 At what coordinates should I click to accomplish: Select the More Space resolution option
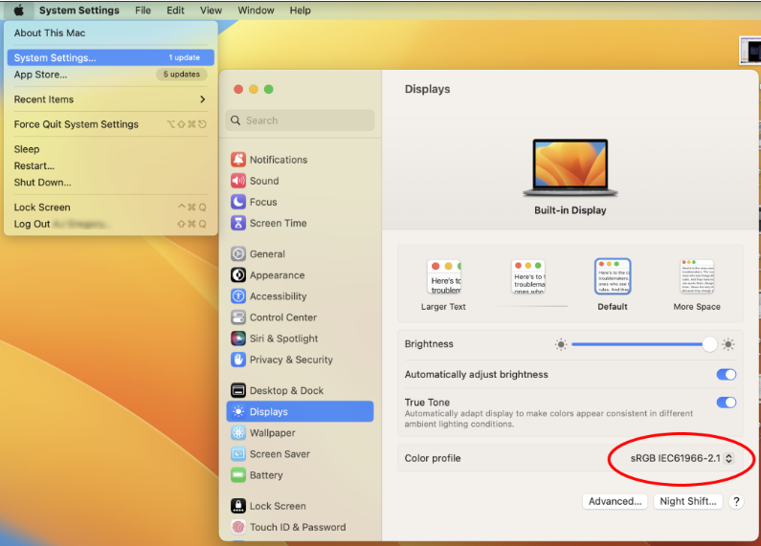pyautogui.click(x=697, y=285)
